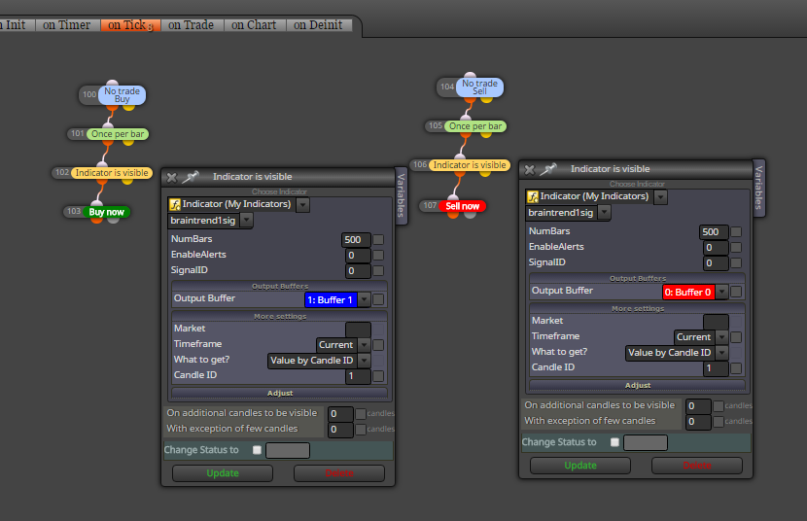The height and width of the screenshot is (521, 807).
Task: Expand the Adjust section in right panel
Action: coord(638,385)
